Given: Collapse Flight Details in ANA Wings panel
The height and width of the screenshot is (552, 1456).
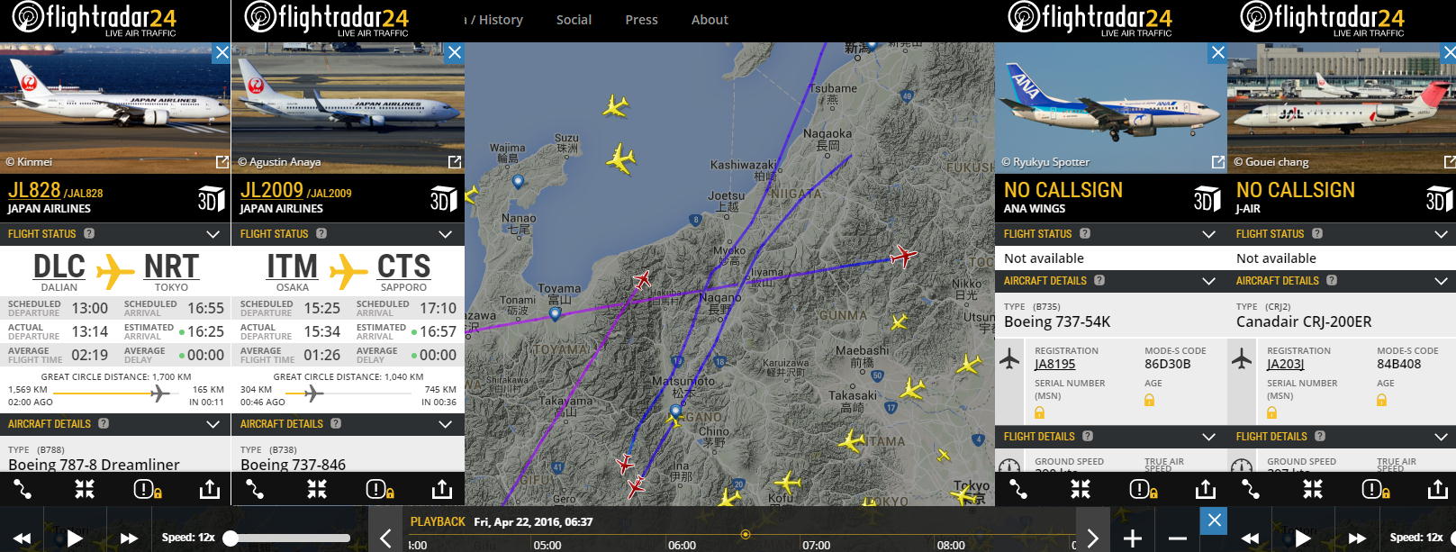Looking at the screenshot, I should click(x=1209, y=437).
